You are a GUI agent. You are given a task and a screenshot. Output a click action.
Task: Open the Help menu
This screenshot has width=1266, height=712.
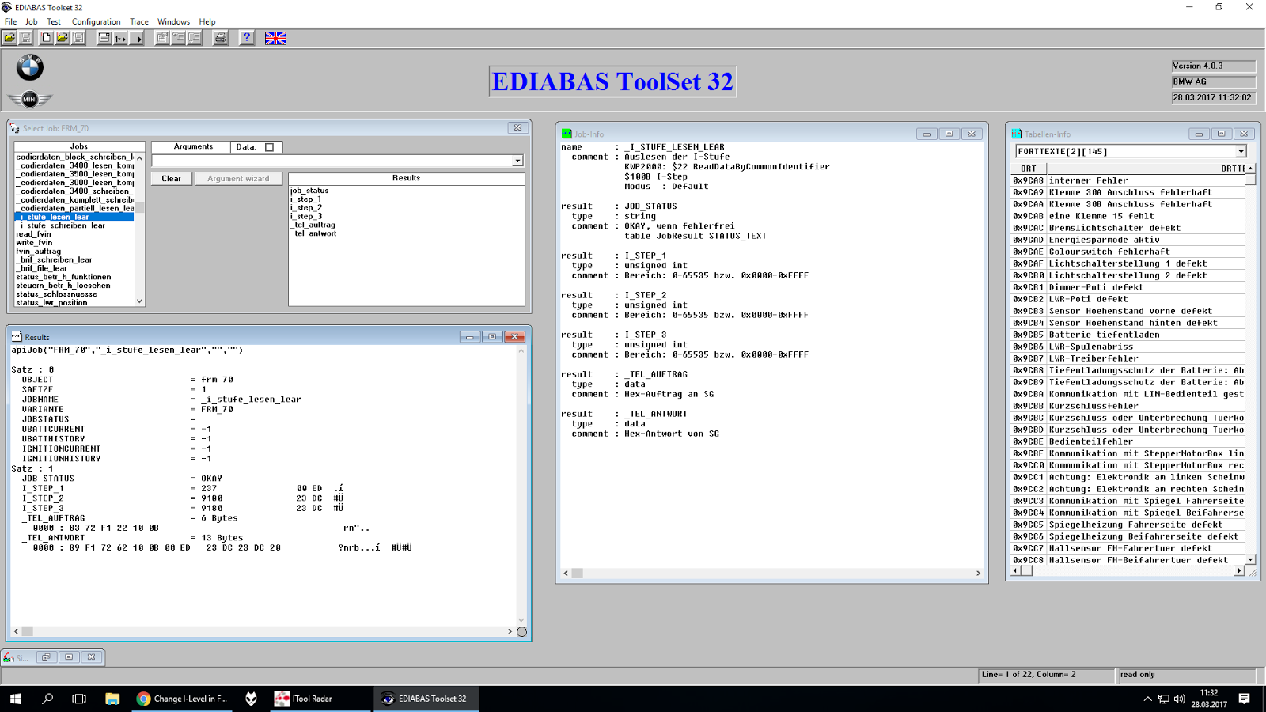coord(207,21)
